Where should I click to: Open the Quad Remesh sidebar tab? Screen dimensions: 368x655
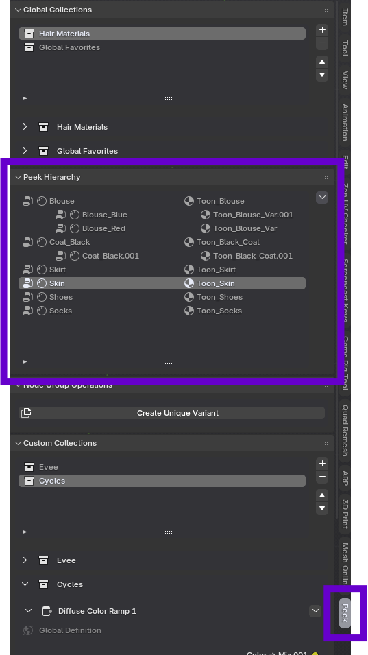coord(345,431)
